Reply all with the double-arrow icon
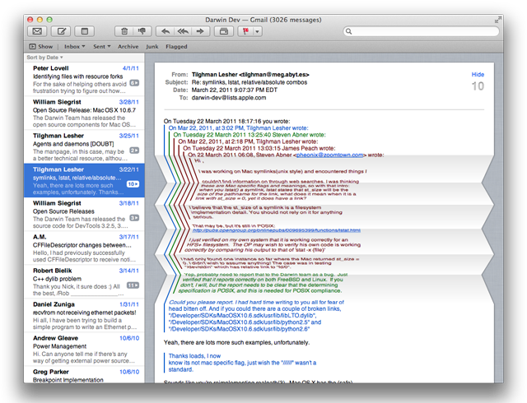 click(x=183, y=31)
